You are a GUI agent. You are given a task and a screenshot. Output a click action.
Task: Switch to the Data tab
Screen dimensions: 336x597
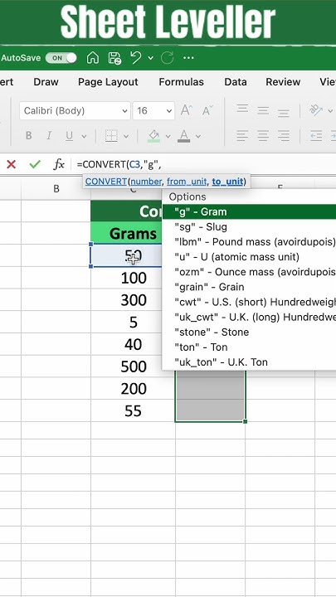(x=236, y=82)
